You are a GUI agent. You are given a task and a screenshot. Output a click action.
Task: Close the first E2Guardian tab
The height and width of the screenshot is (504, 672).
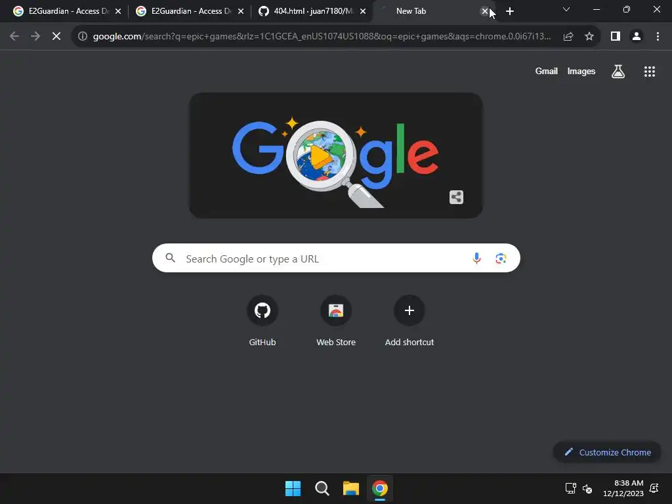[118, 12]
